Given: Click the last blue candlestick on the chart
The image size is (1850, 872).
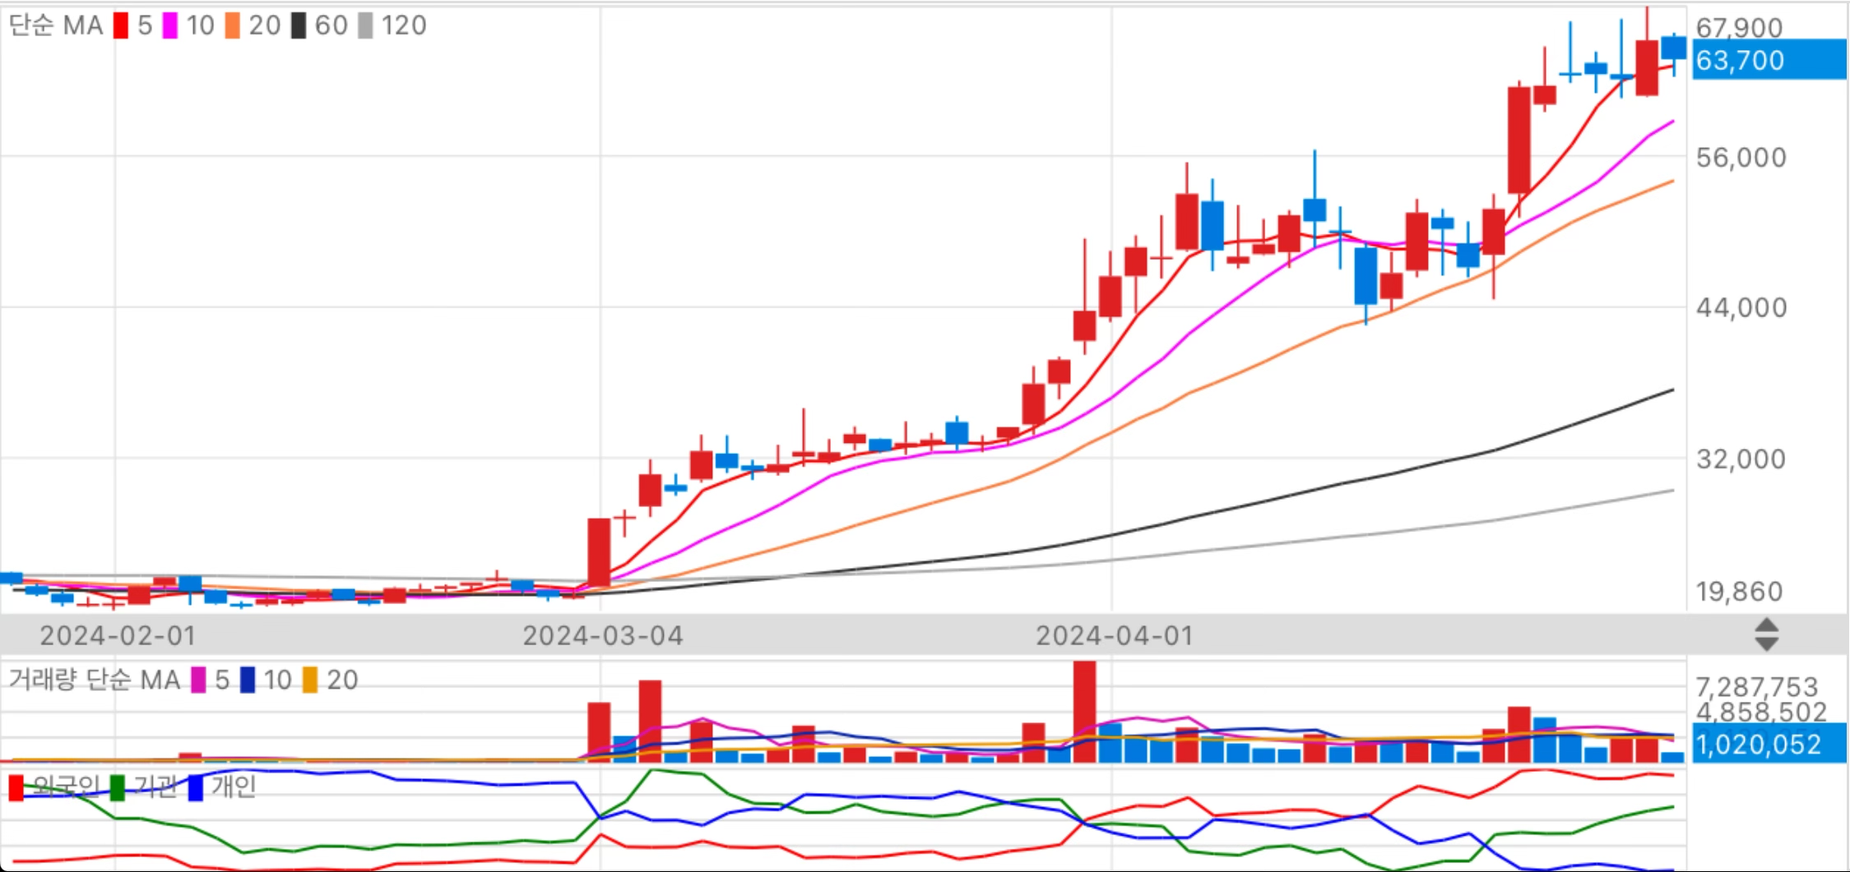Looking at the screenshot, I should (1673, 48).
